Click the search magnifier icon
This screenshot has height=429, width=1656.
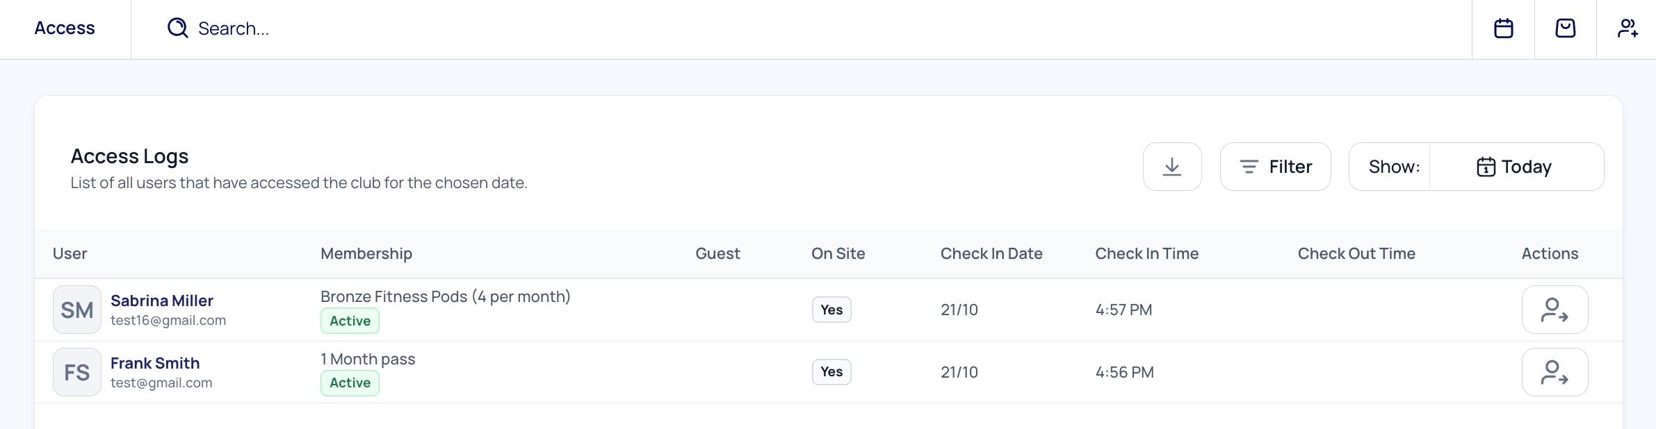[178, 28]
